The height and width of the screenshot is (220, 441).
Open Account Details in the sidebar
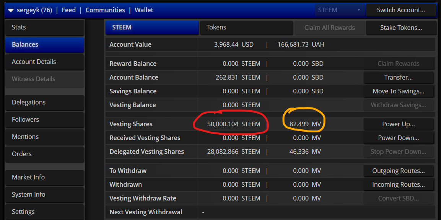[45, 62]
